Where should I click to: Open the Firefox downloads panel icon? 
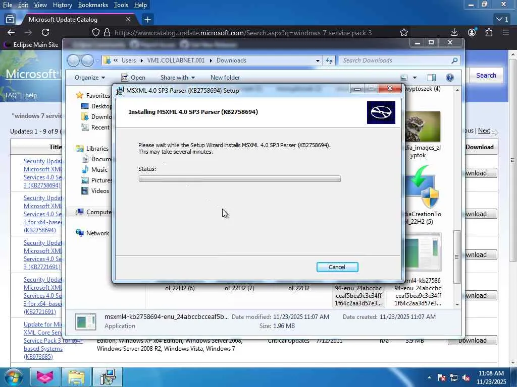[x=454, y=32]
